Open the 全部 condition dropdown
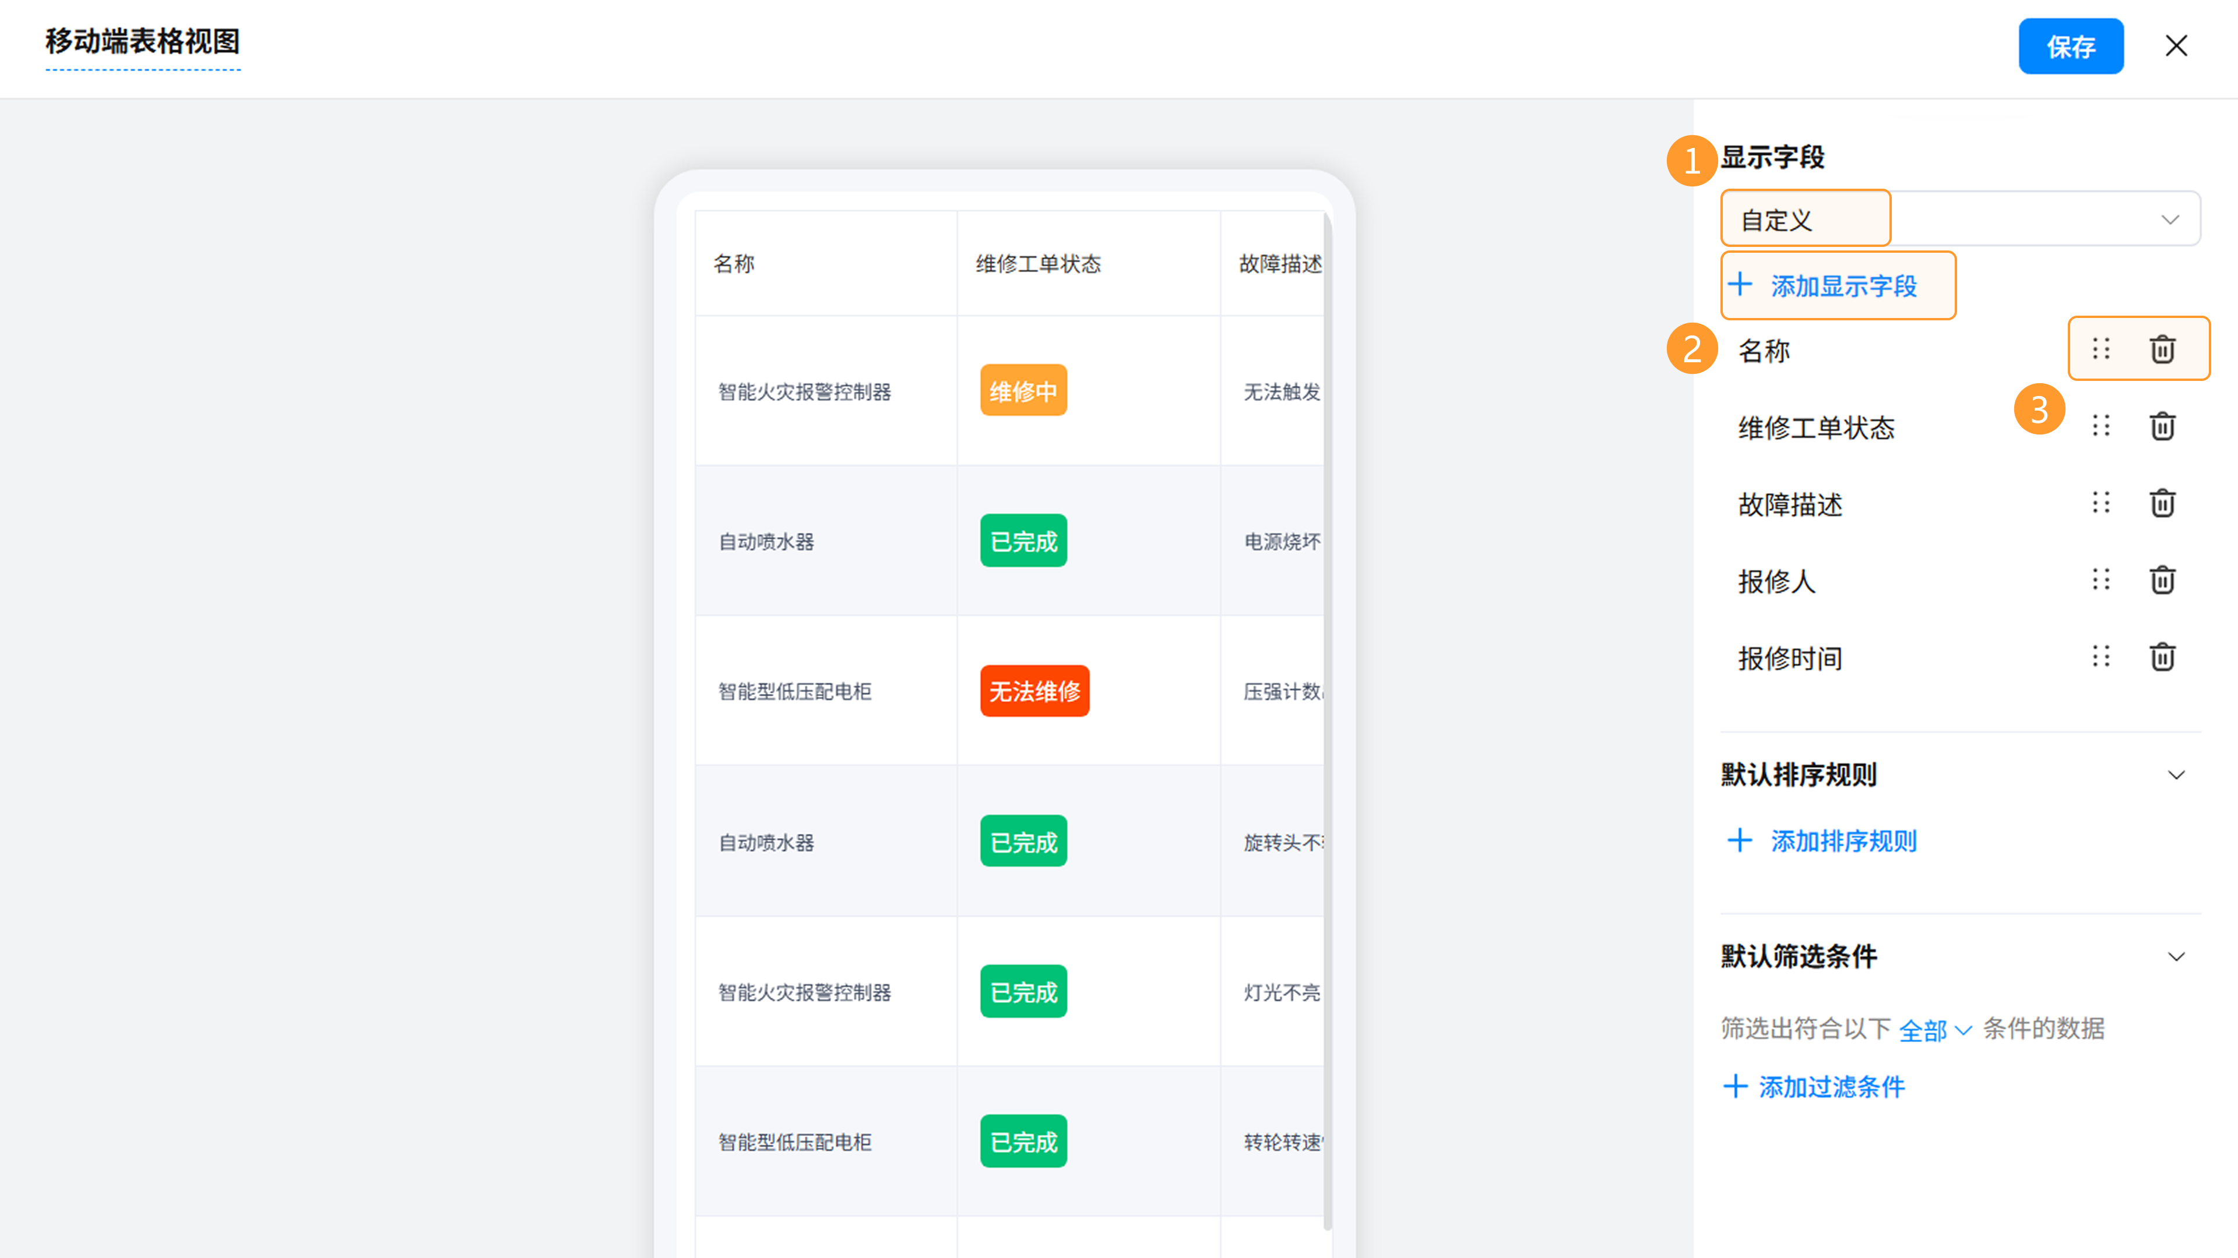 click(1934, 1030)
